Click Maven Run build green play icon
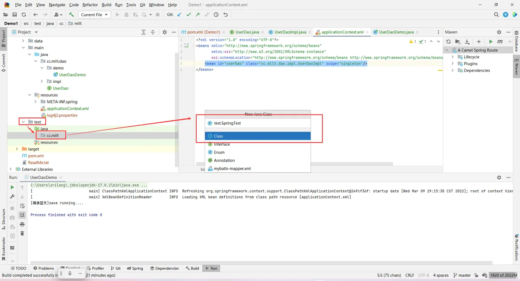Image resolution: width=520 pixels, height=281 pixels. pyautogui.click(x=491, y=42)
